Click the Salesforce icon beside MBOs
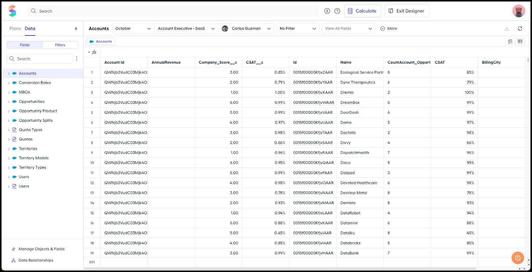The width and height of the screenshot is (532, 272). [x=14, y=92]
